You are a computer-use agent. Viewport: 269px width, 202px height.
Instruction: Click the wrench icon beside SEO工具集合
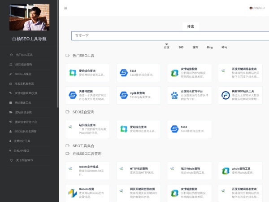11,74
